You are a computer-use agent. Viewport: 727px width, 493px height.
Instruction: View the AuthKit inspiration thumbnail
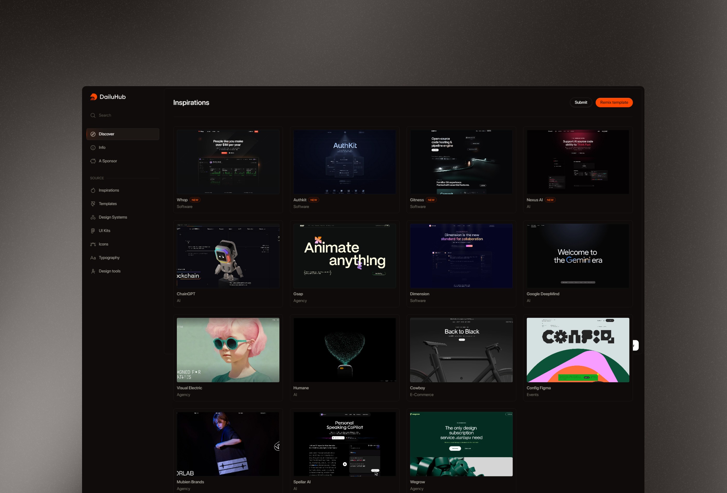coord(345,162)
